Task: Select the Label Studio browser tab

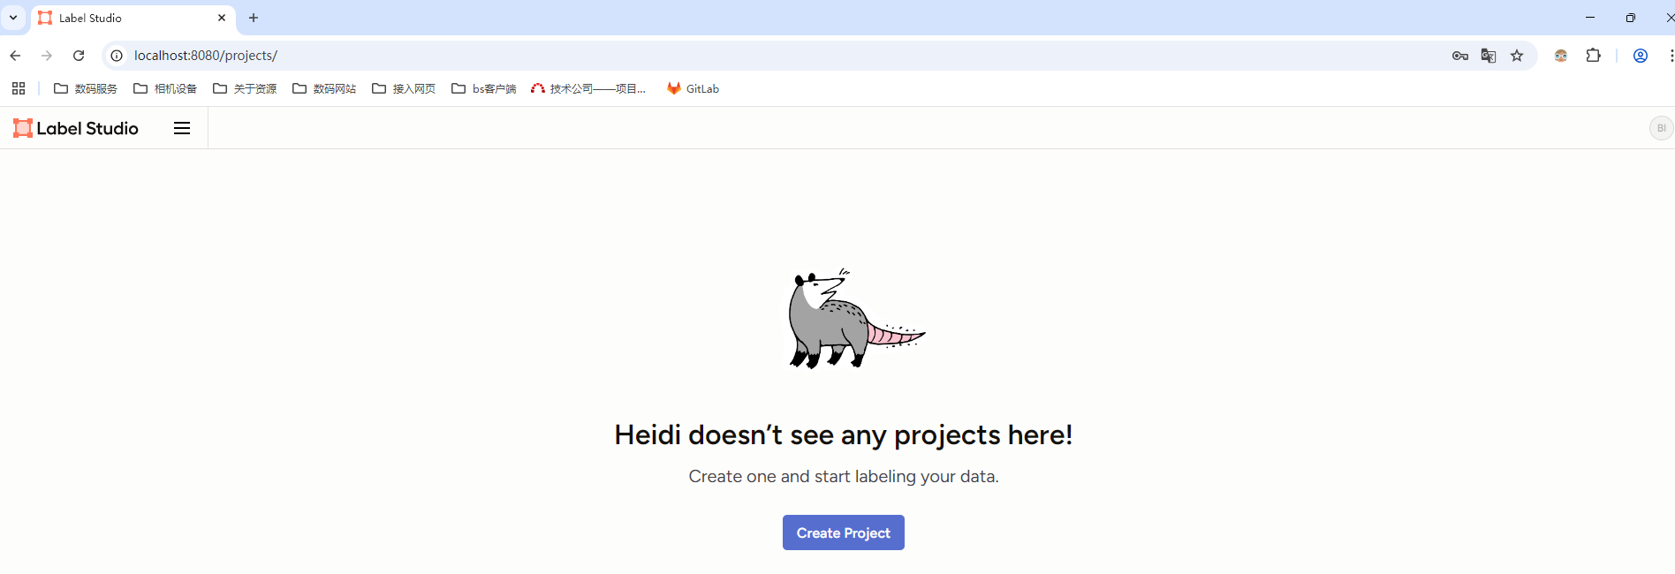Action: click(x=133, y=18)
